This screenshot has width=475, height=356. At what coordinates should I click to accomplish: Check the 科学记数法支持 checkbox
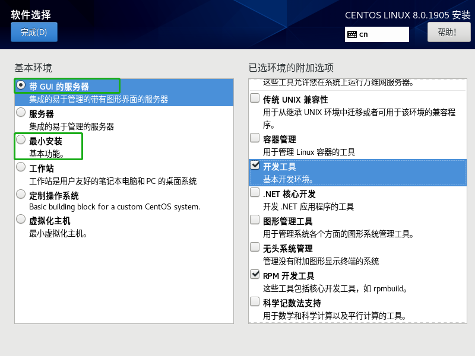pos(255,301)
